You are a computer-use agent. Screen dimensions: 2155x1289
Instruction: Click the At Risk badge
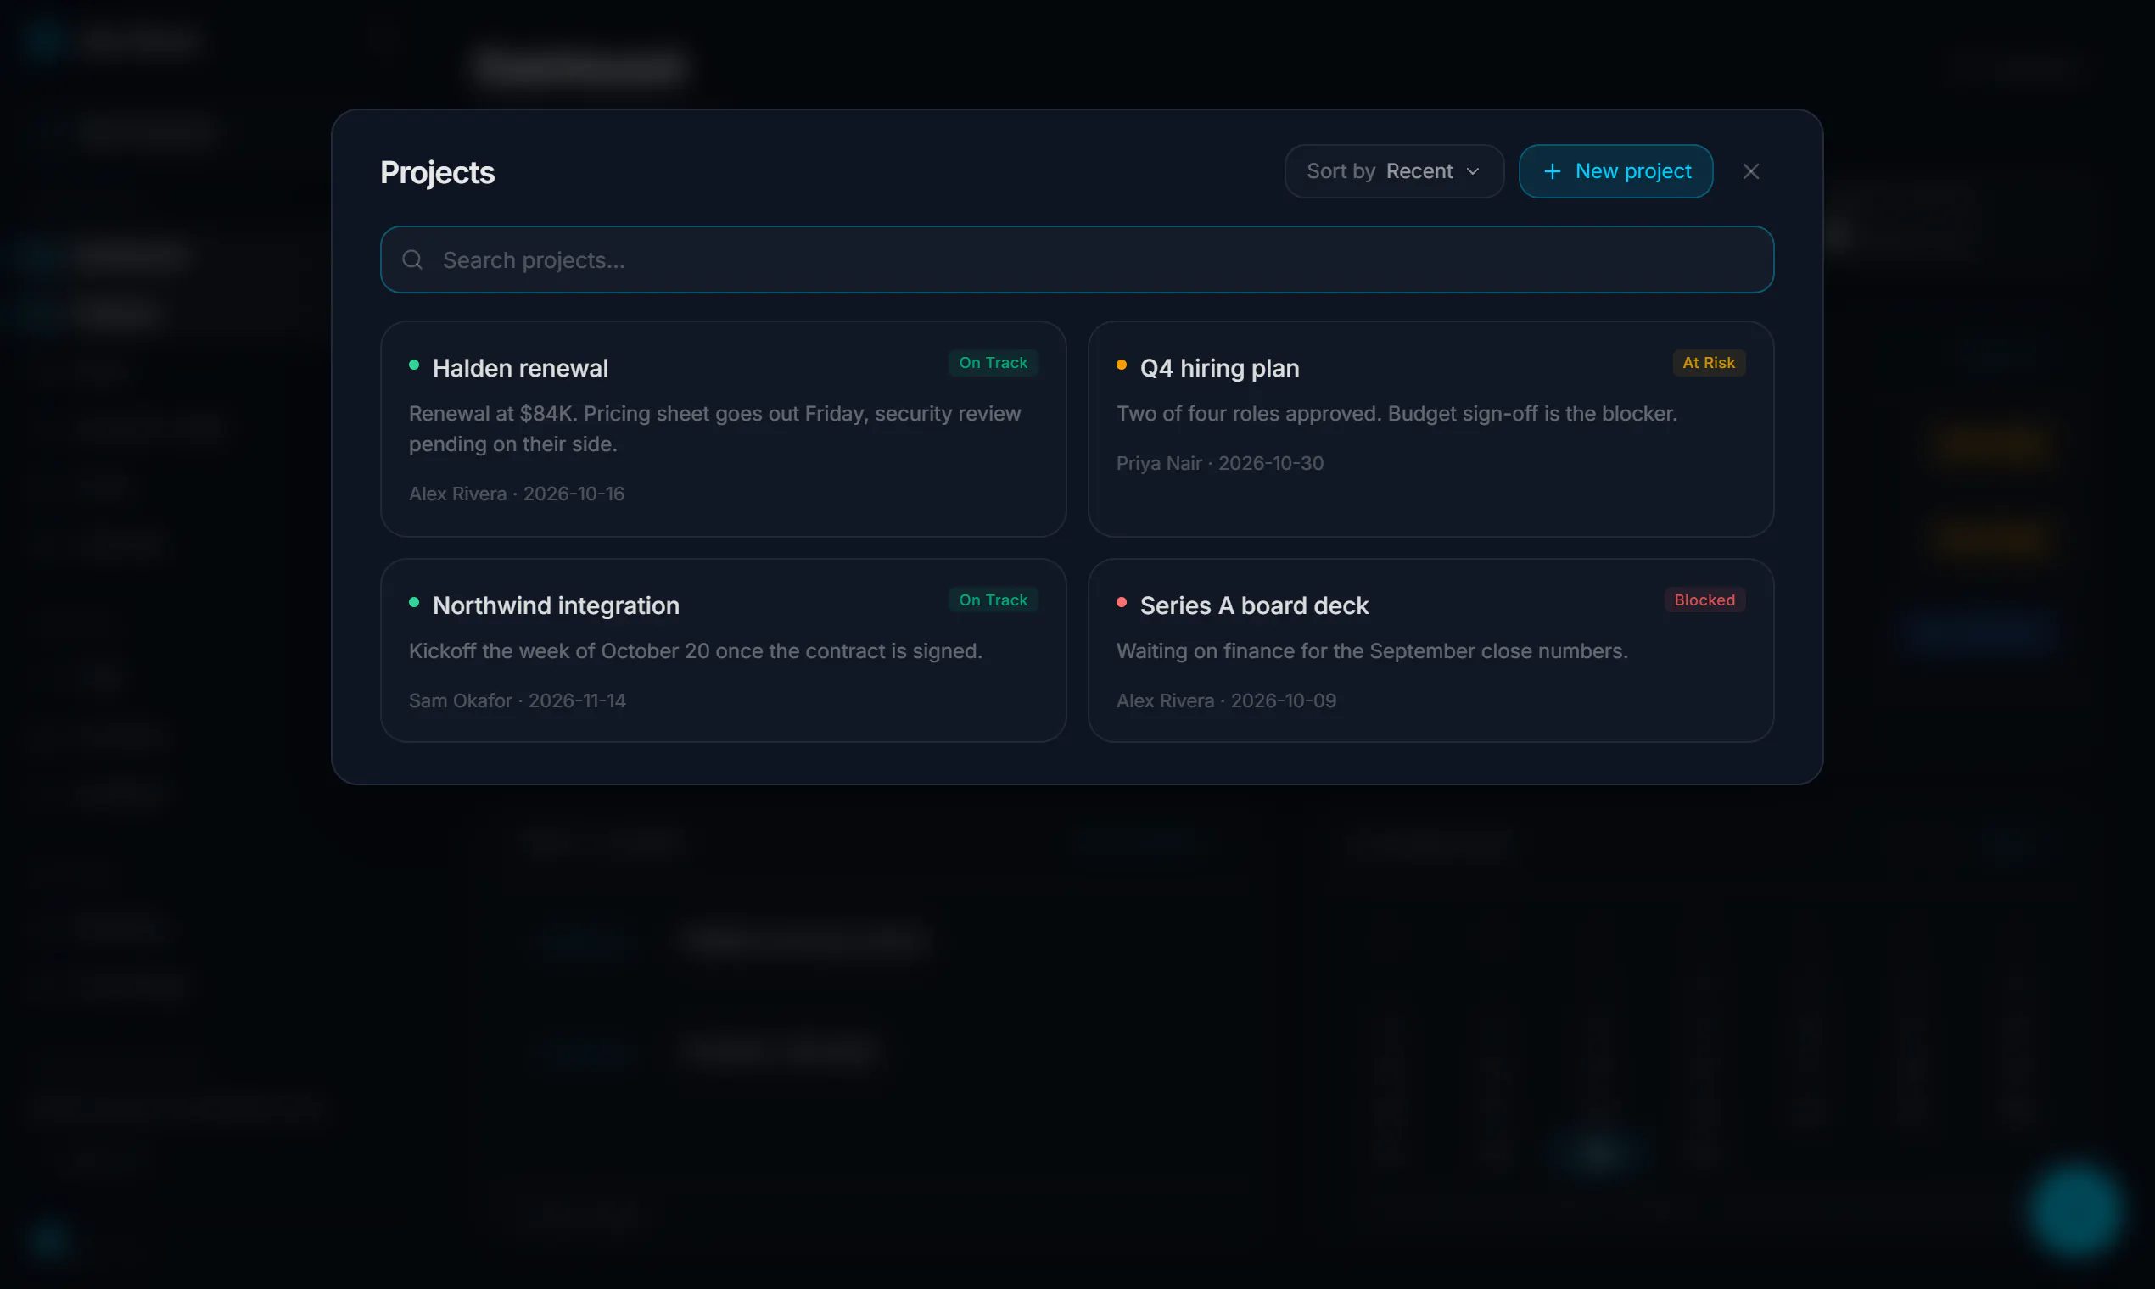(1709, 363)
